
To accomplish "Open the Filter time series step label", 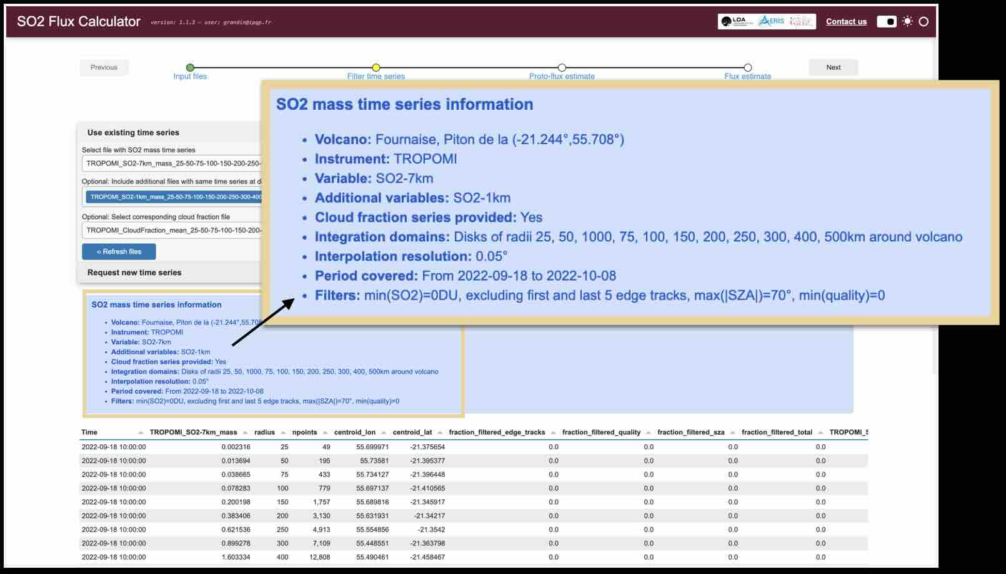I will [376, 77].
